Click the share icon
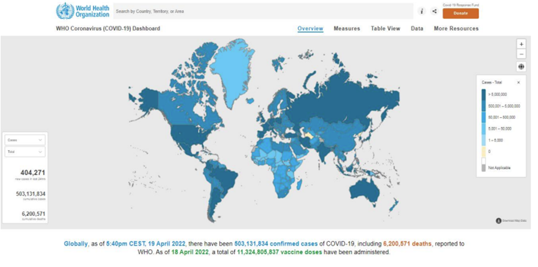Viewport: 538px width, 267px height. pyautogui.click(x=434, y=11)
